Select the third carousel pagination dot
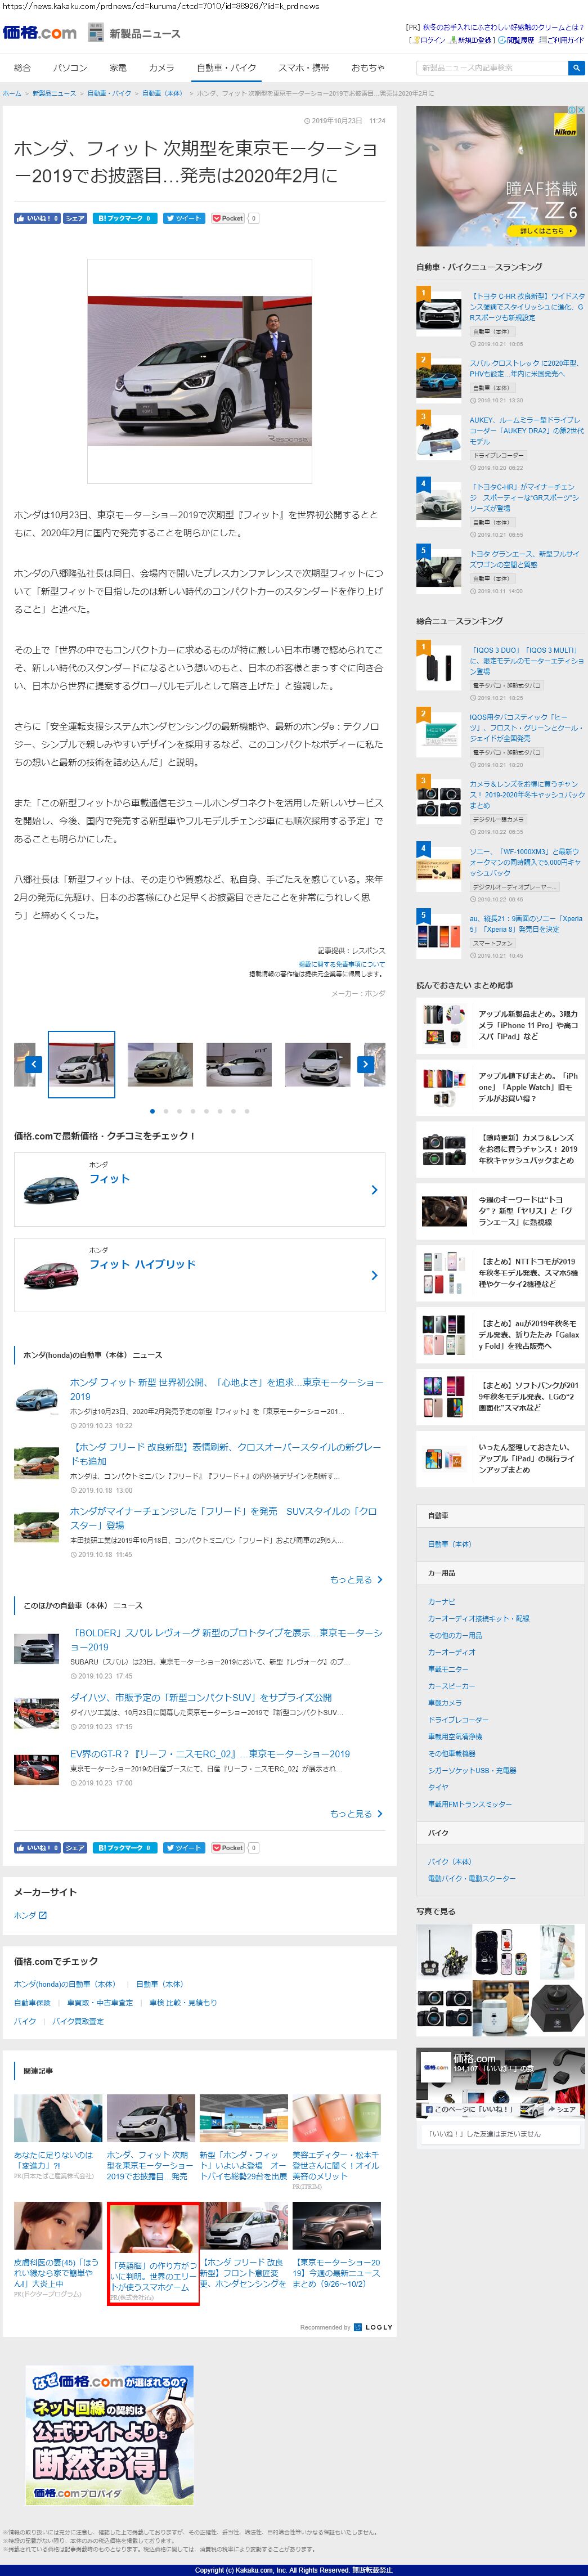The height and width of the screenshot is (2576, 588). [x=179, y=1111]
